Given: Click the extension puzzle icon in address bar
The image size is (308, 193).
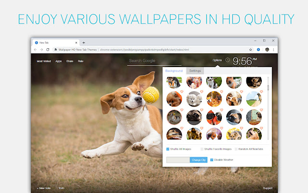Looking at the screenshot, I should (x=56, y=50).
